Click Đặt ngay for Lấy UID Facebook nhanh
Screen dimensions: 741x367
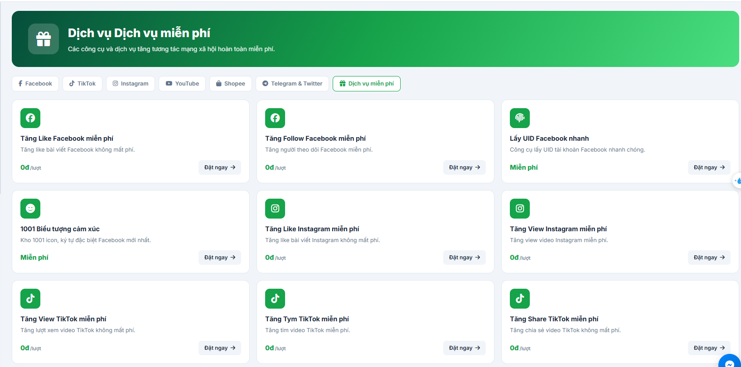tap(709, 167)
